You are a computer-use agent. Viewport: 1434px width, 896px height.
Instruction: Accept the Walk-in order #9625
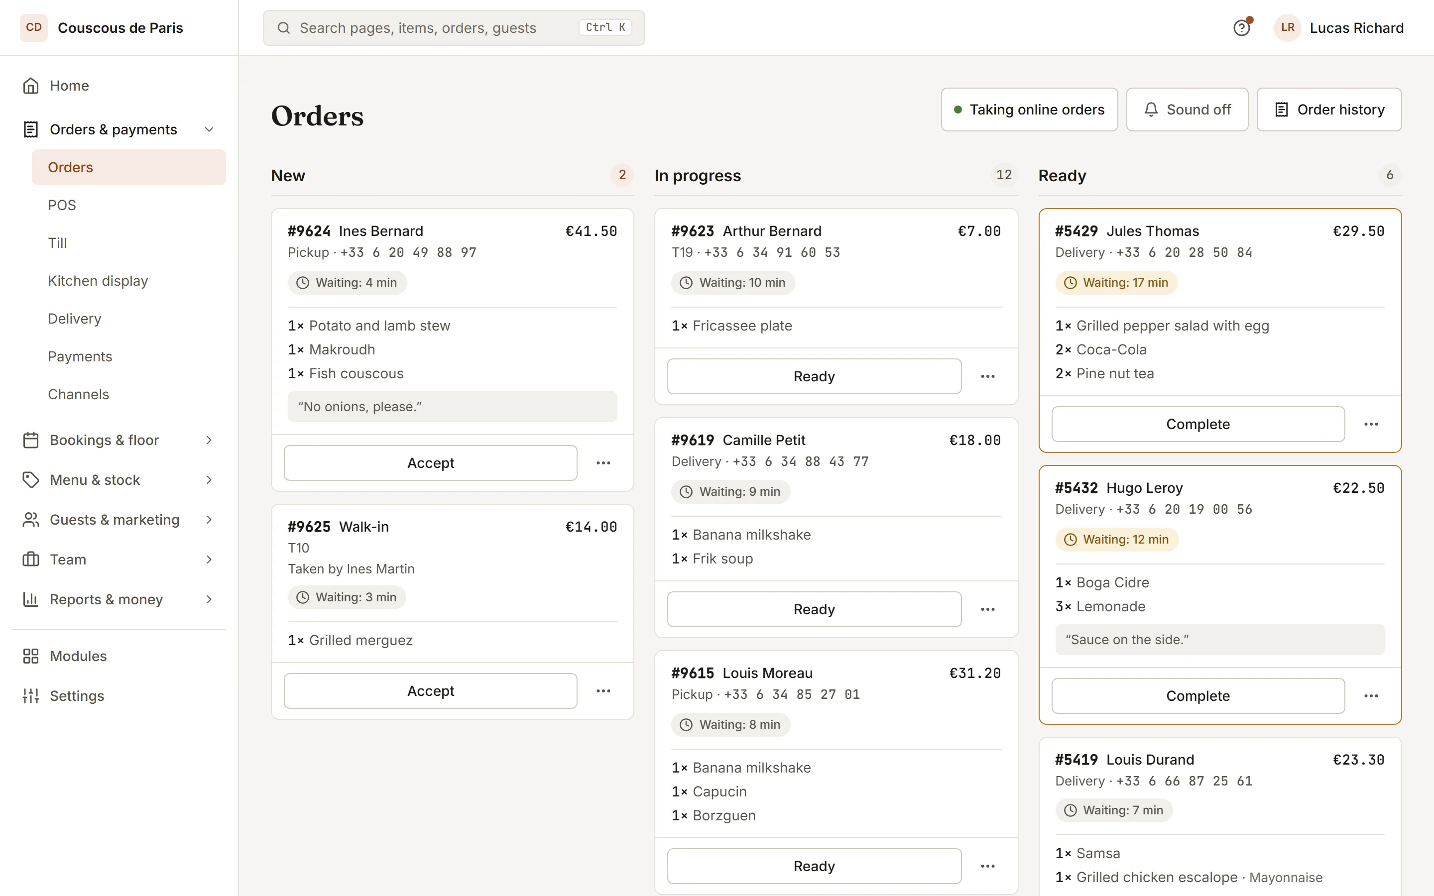point(430,691)
